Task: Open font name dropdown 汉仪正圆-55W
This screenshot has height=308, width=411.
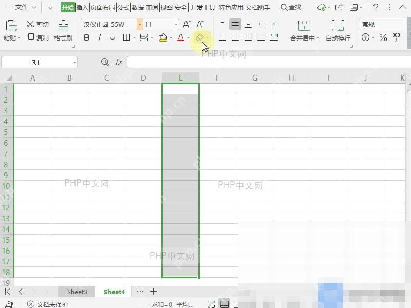Action: coord(140,24)
